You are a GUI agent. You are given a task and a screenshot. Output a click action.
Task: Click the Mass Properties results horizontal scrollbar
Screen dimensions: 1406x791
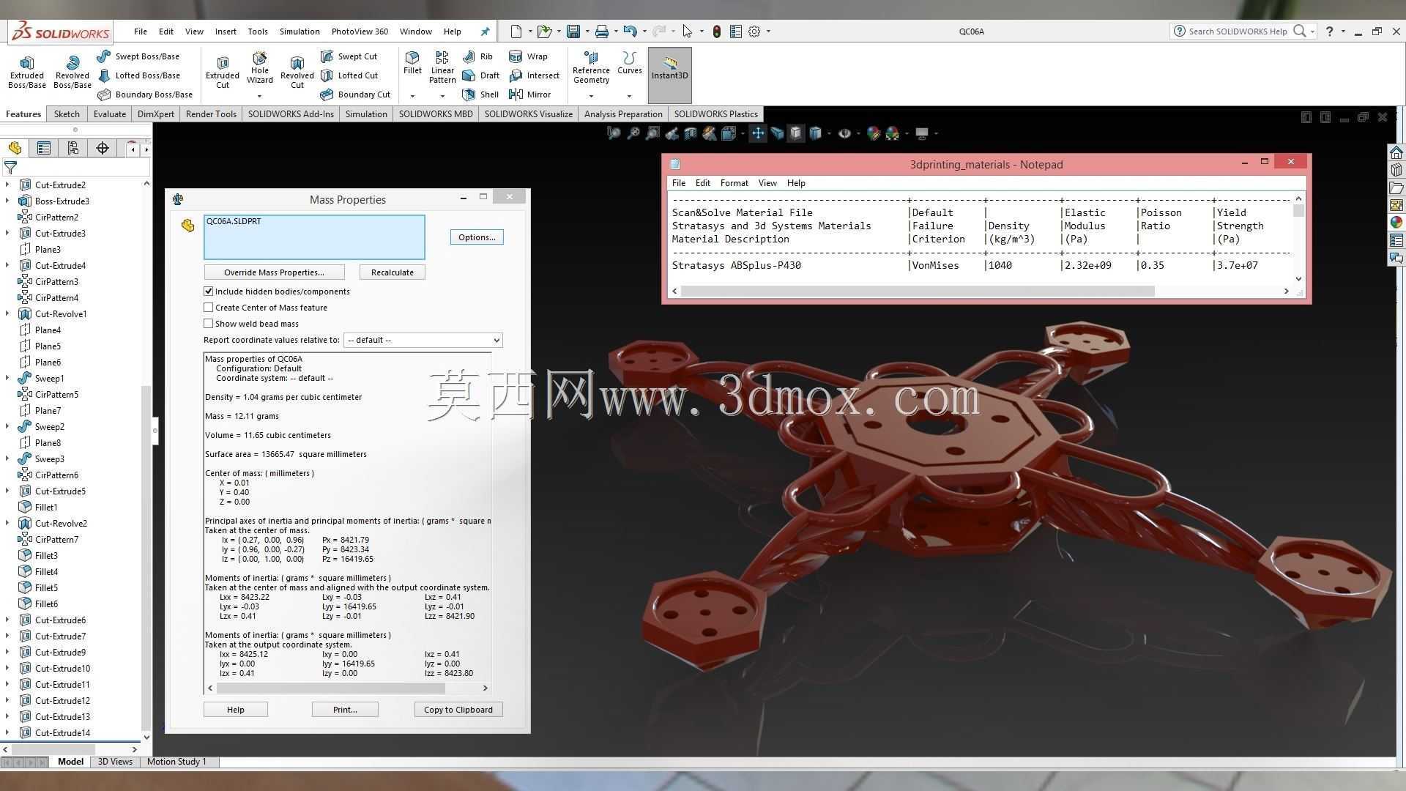pyautogui.click(x=331, y=688)
